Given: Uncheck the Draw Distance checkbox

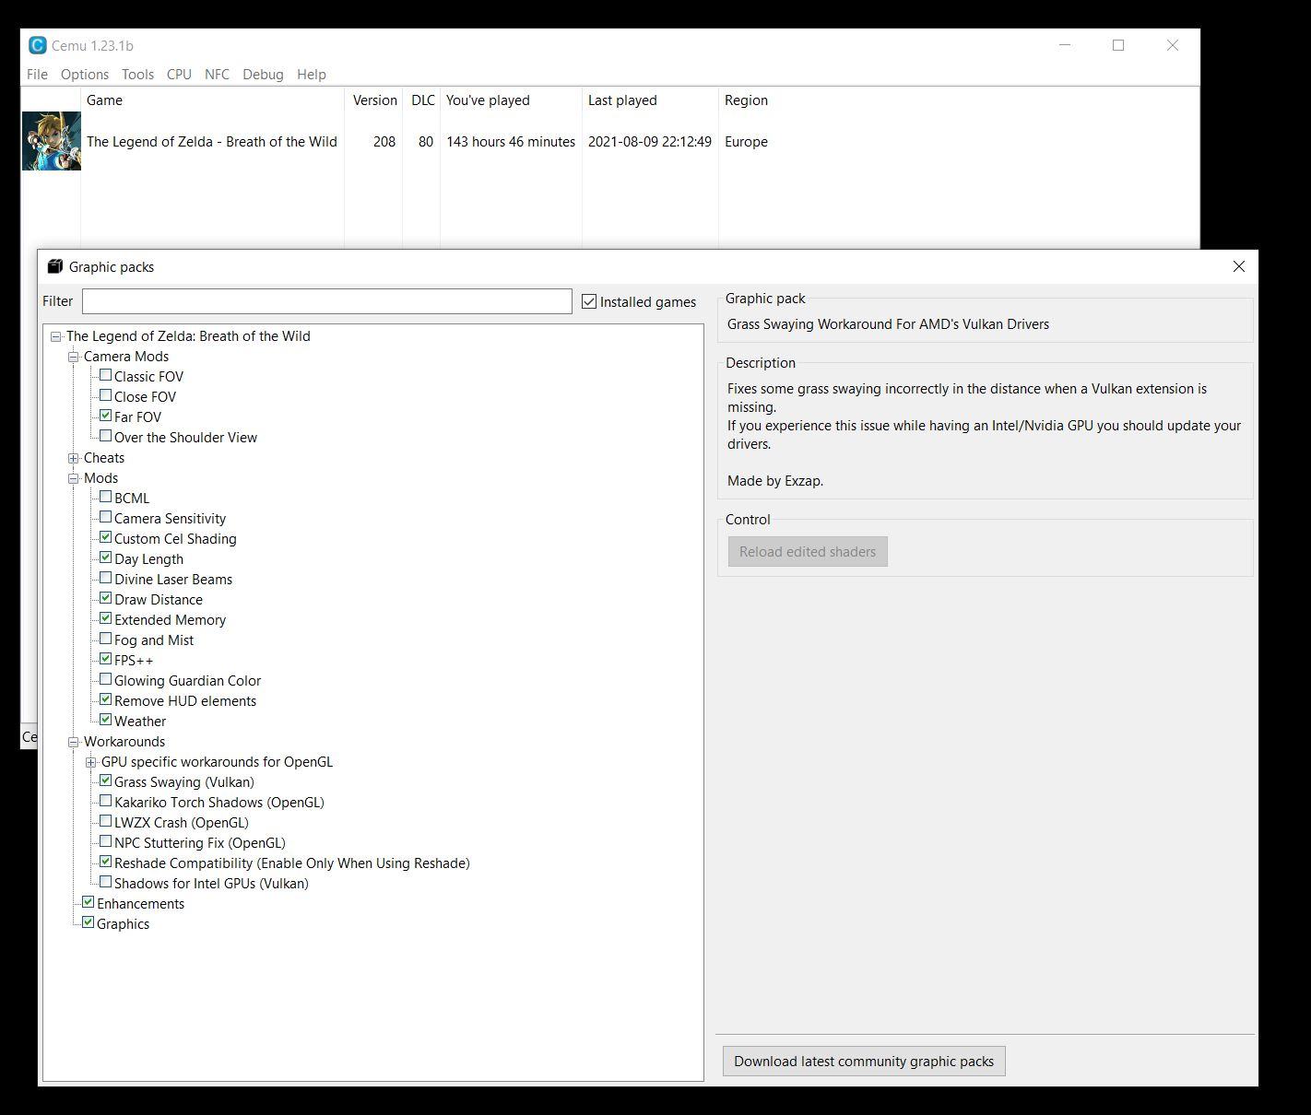Looking at the screenshot, I should click(105, 598).
